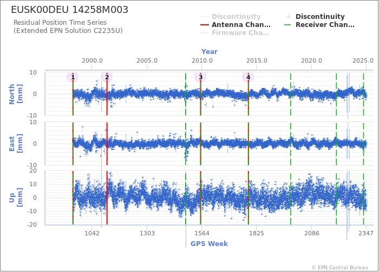Click the GPS Week axis title
Viewport: 379px width, 272px height.
click(210, 244)
